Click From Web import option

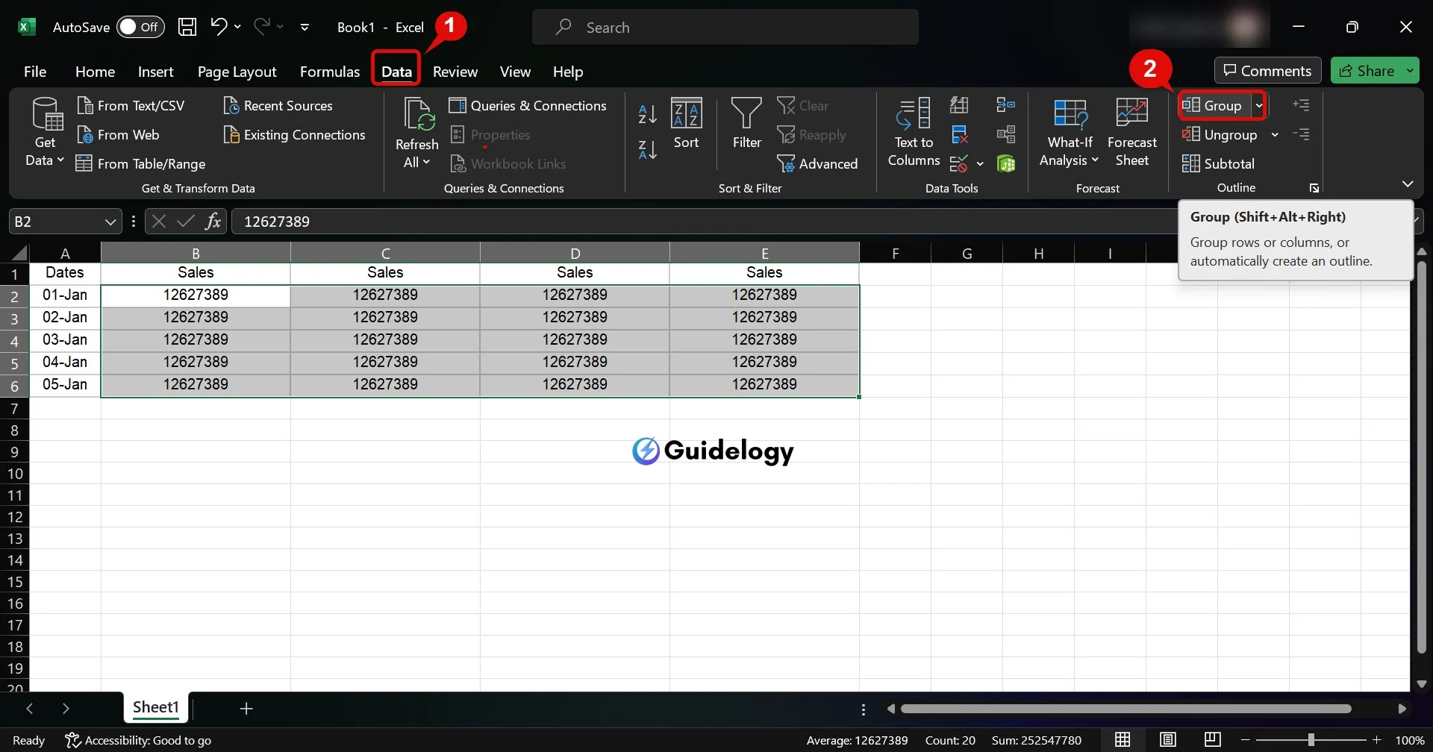click(x=119, y=135)
